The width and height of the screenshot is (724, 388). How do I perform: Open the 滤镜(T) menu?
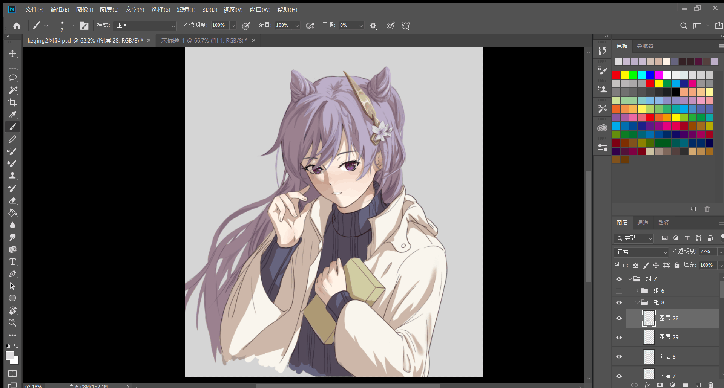click(186, 9)
